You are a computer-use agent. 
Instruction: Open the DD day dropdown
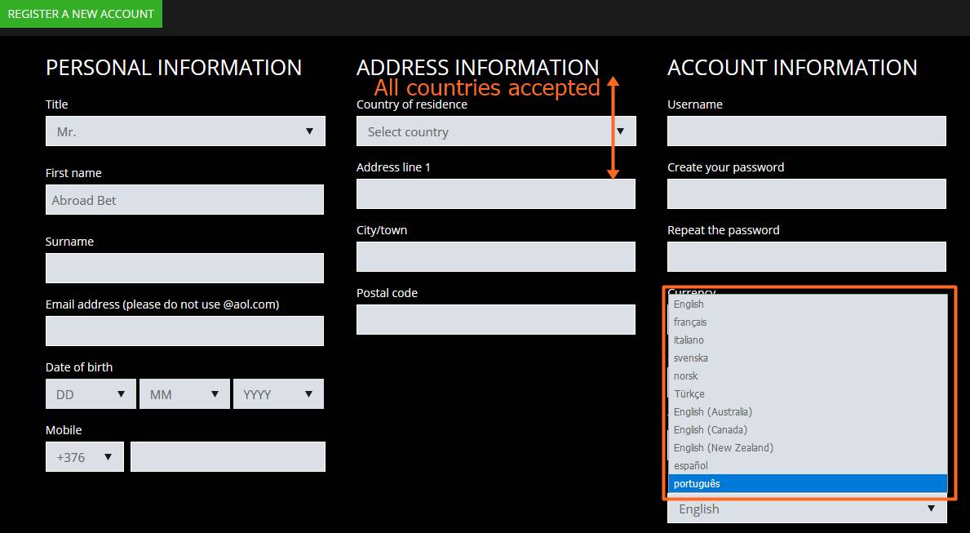[x=91, y=394]
